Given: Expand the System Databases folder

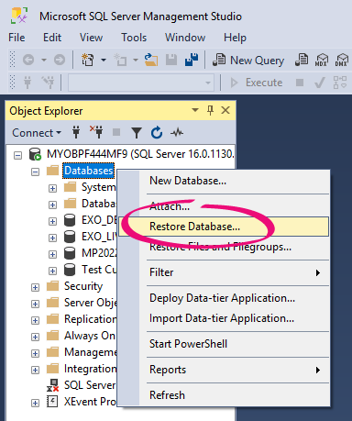Looking at the screenshot, I should pos(52,188).
